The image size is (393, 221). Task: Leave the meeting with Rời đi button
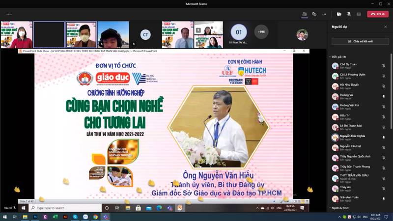(378, 14)
